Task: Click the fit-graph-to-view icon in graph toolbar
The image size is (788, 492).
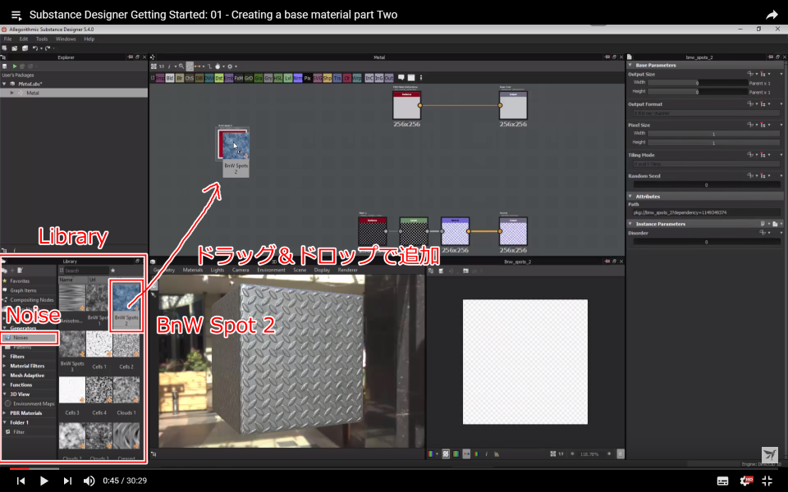Action: point(153,66)
